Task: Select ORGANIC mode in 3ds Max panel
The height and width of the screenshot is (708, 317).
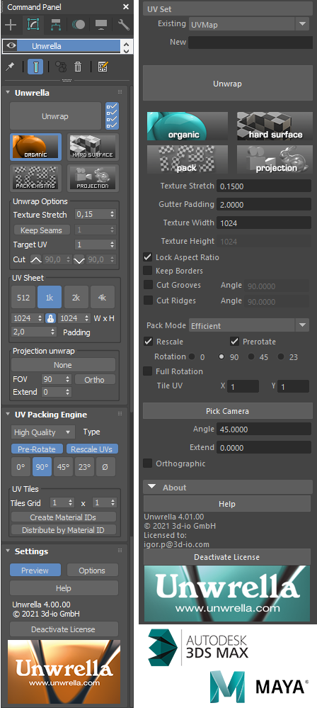Action: coord(35,147)
